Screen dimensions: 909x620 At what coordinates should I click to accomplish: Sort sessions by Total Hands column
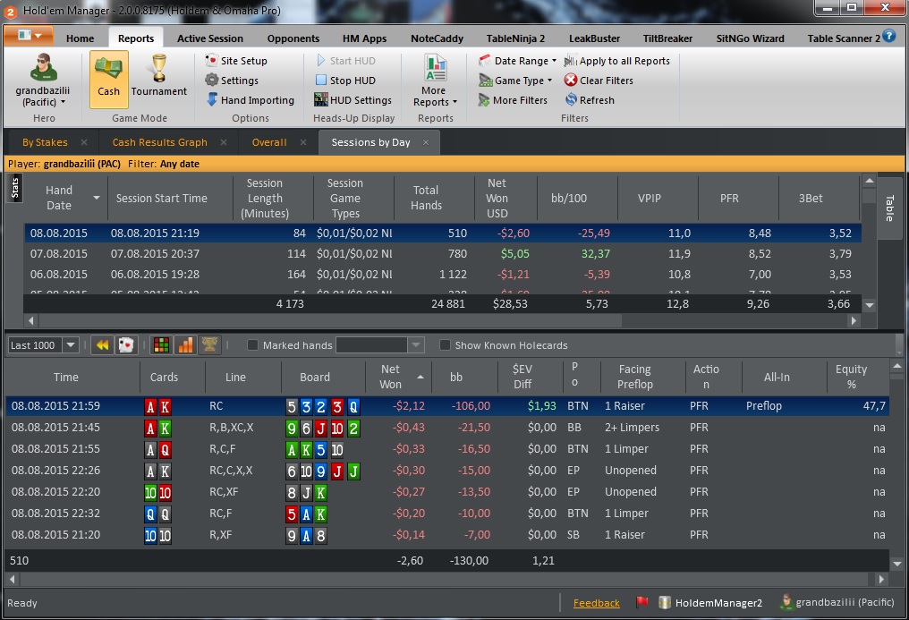click(426, 199)
